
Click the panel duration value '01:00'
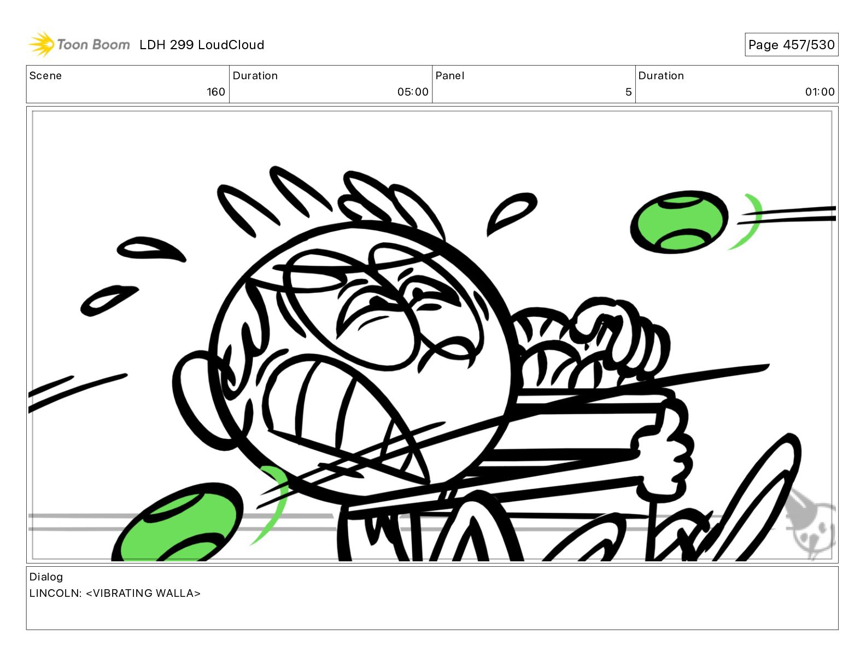pyautogui.click(x=820, y=92)
